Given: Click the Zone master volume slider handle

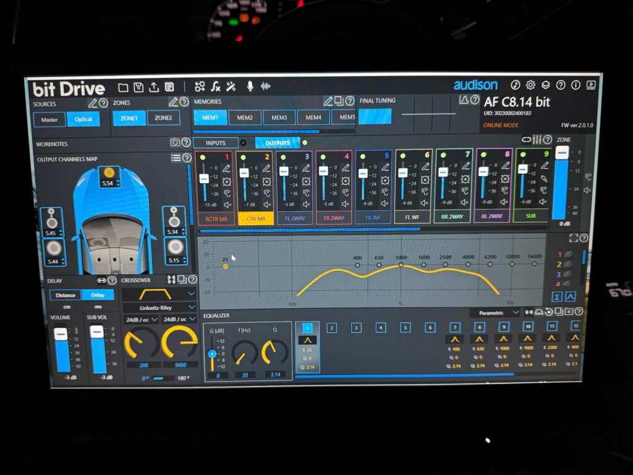Looking at the screenshot, I should click(562, 153).
